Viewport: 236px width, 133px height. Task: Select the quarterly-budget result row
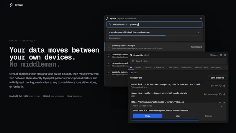click(x=117, y=73)
